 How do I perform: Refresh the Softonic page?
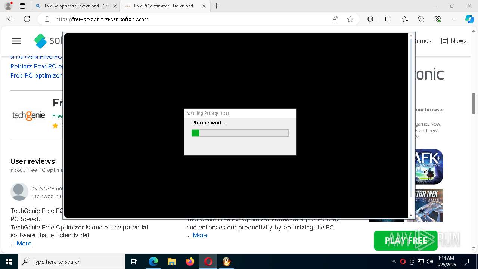[27, 19]
